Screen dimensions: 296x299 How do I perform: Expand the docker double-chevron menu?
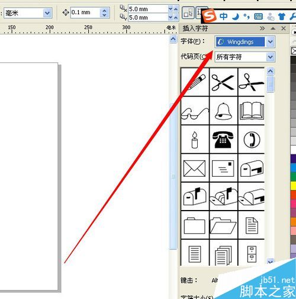point(262,28)
